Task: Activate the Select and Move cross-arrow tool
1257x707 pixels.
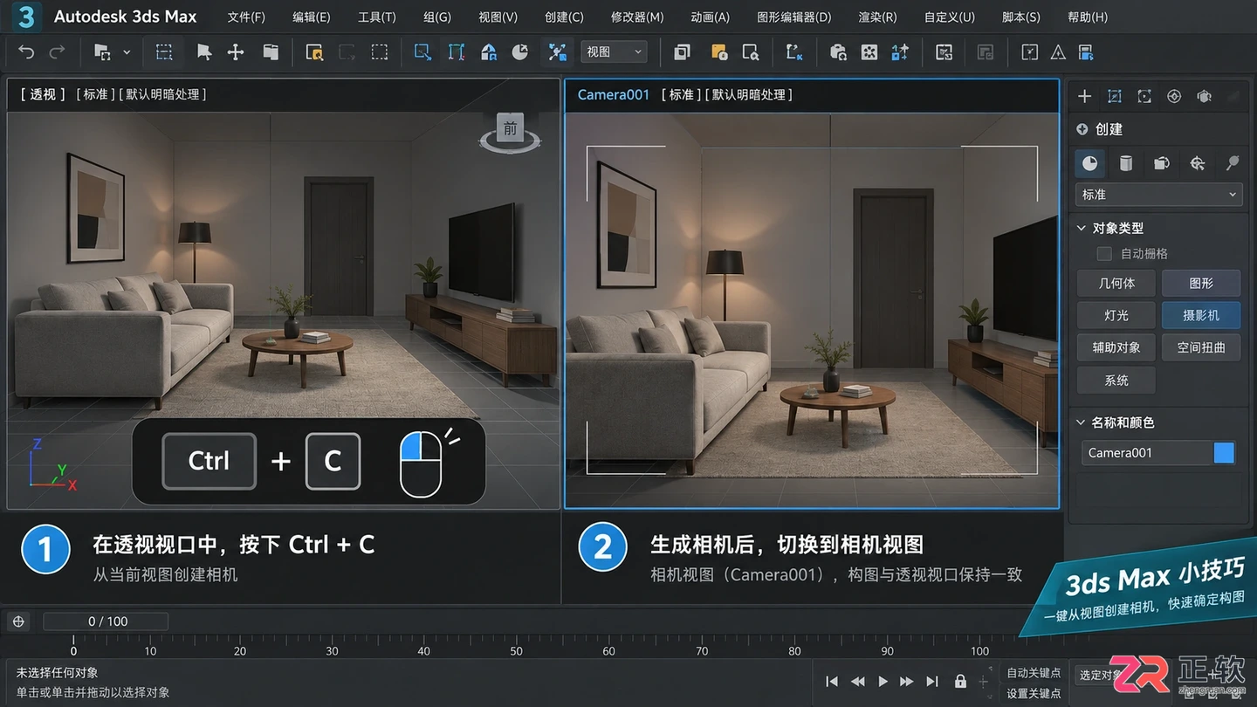Action: [236, 52]
